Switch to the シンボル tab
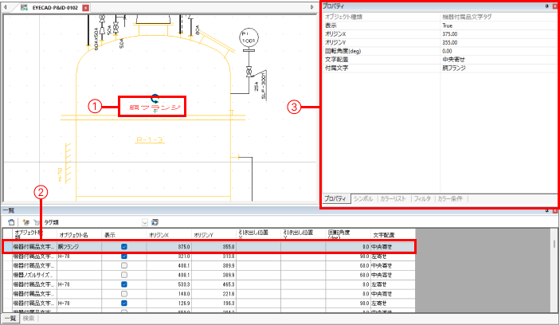Screen dimensions: 560x325 [363, 198]
